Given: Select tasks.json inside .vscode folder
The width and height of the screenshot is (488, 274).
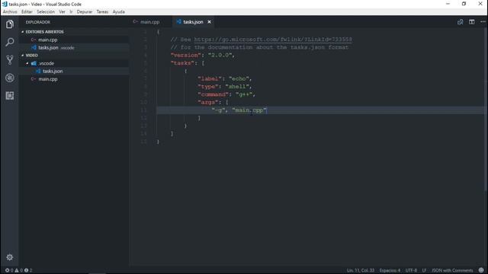Looking at the screenshot, I should 53,71.
